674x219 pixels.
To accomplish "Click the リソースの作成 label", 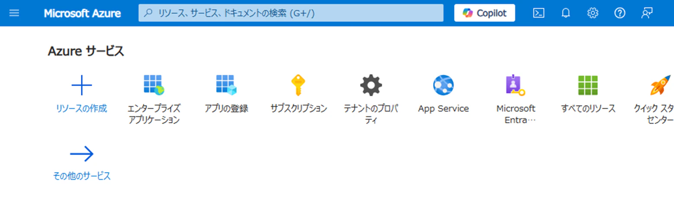I will pyautogui.click(x=82, y=109).
